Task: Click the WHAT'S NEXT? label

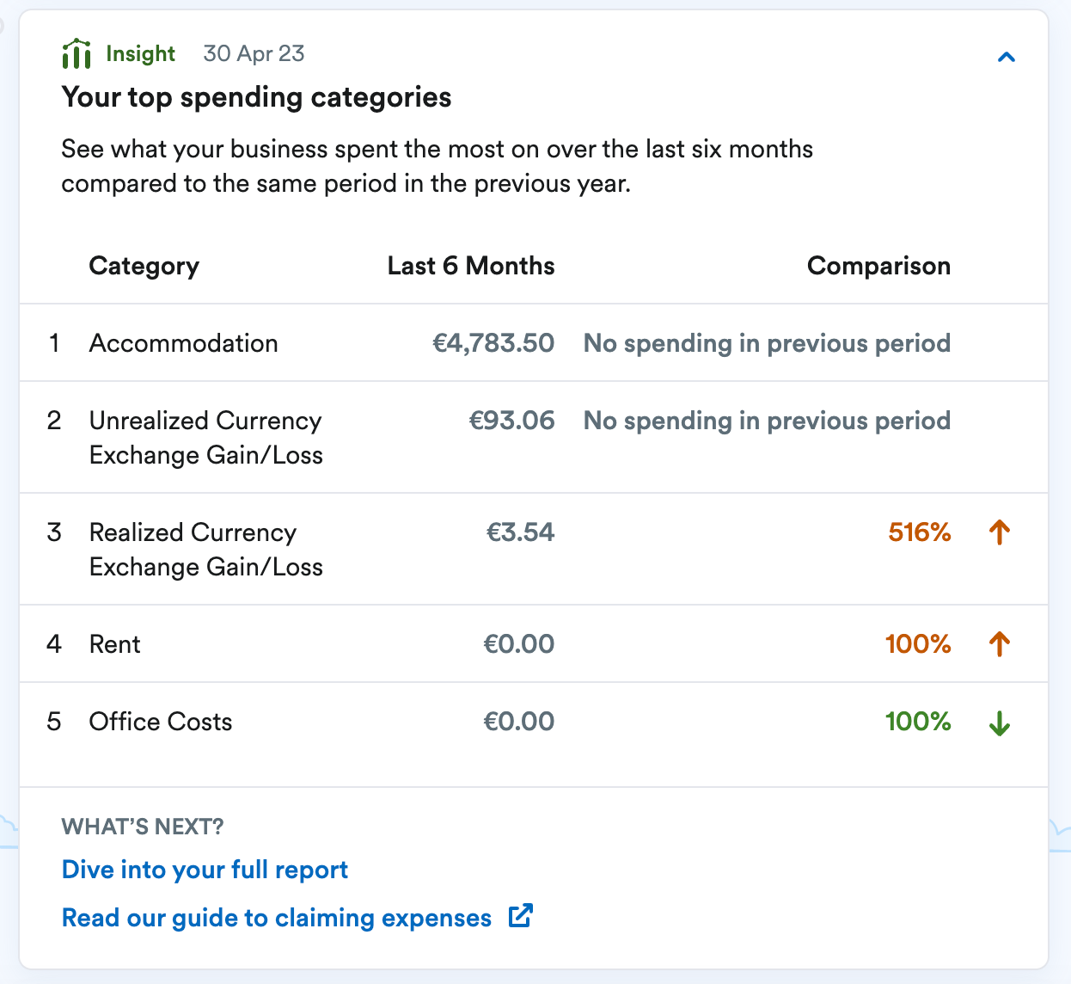Action: (x=143, y=827)
